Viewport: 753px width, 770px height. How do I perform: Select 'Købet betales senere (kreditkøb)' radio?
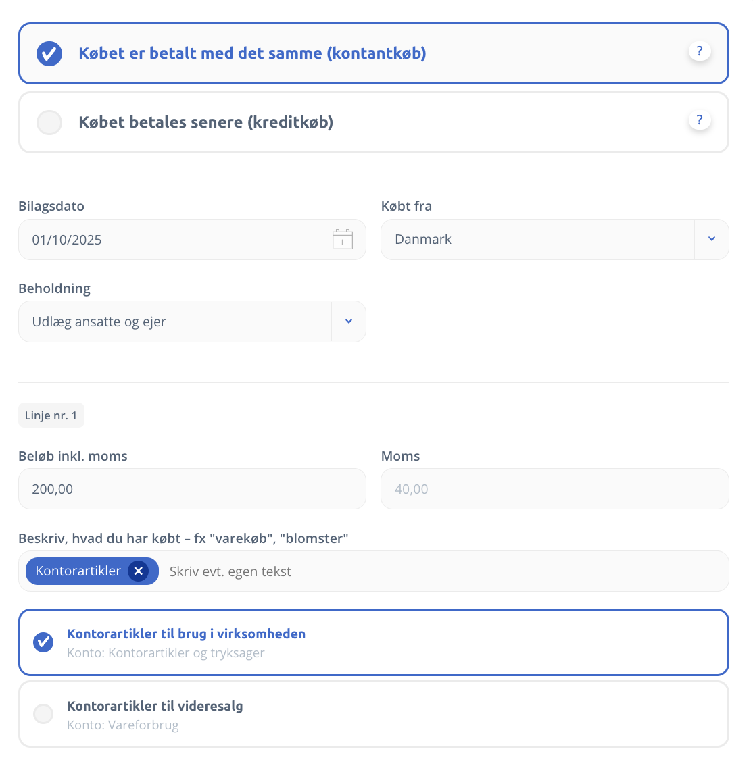pos(49,122)
